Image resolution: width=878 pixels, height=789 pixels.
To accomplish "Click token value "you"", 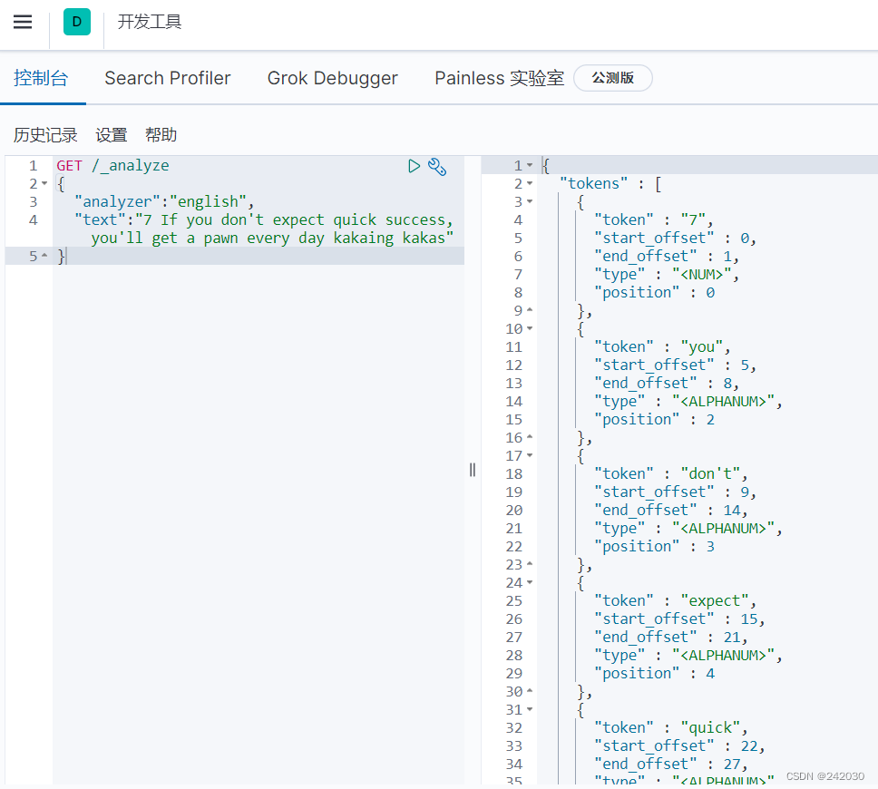I will pos(702,347).
